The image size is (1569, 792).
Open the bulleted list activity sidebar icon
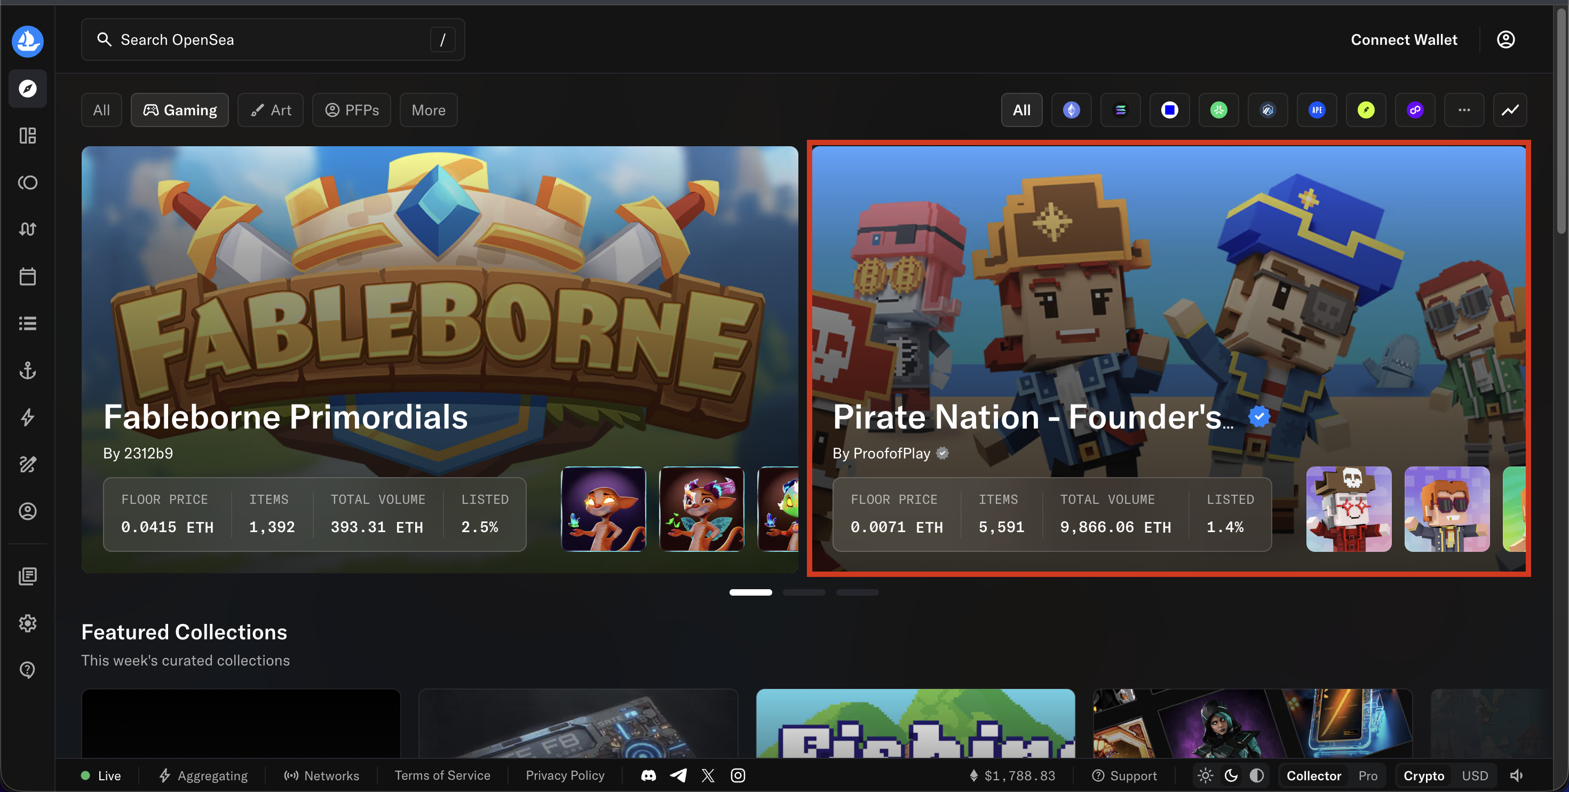click(x=27, y=323)
